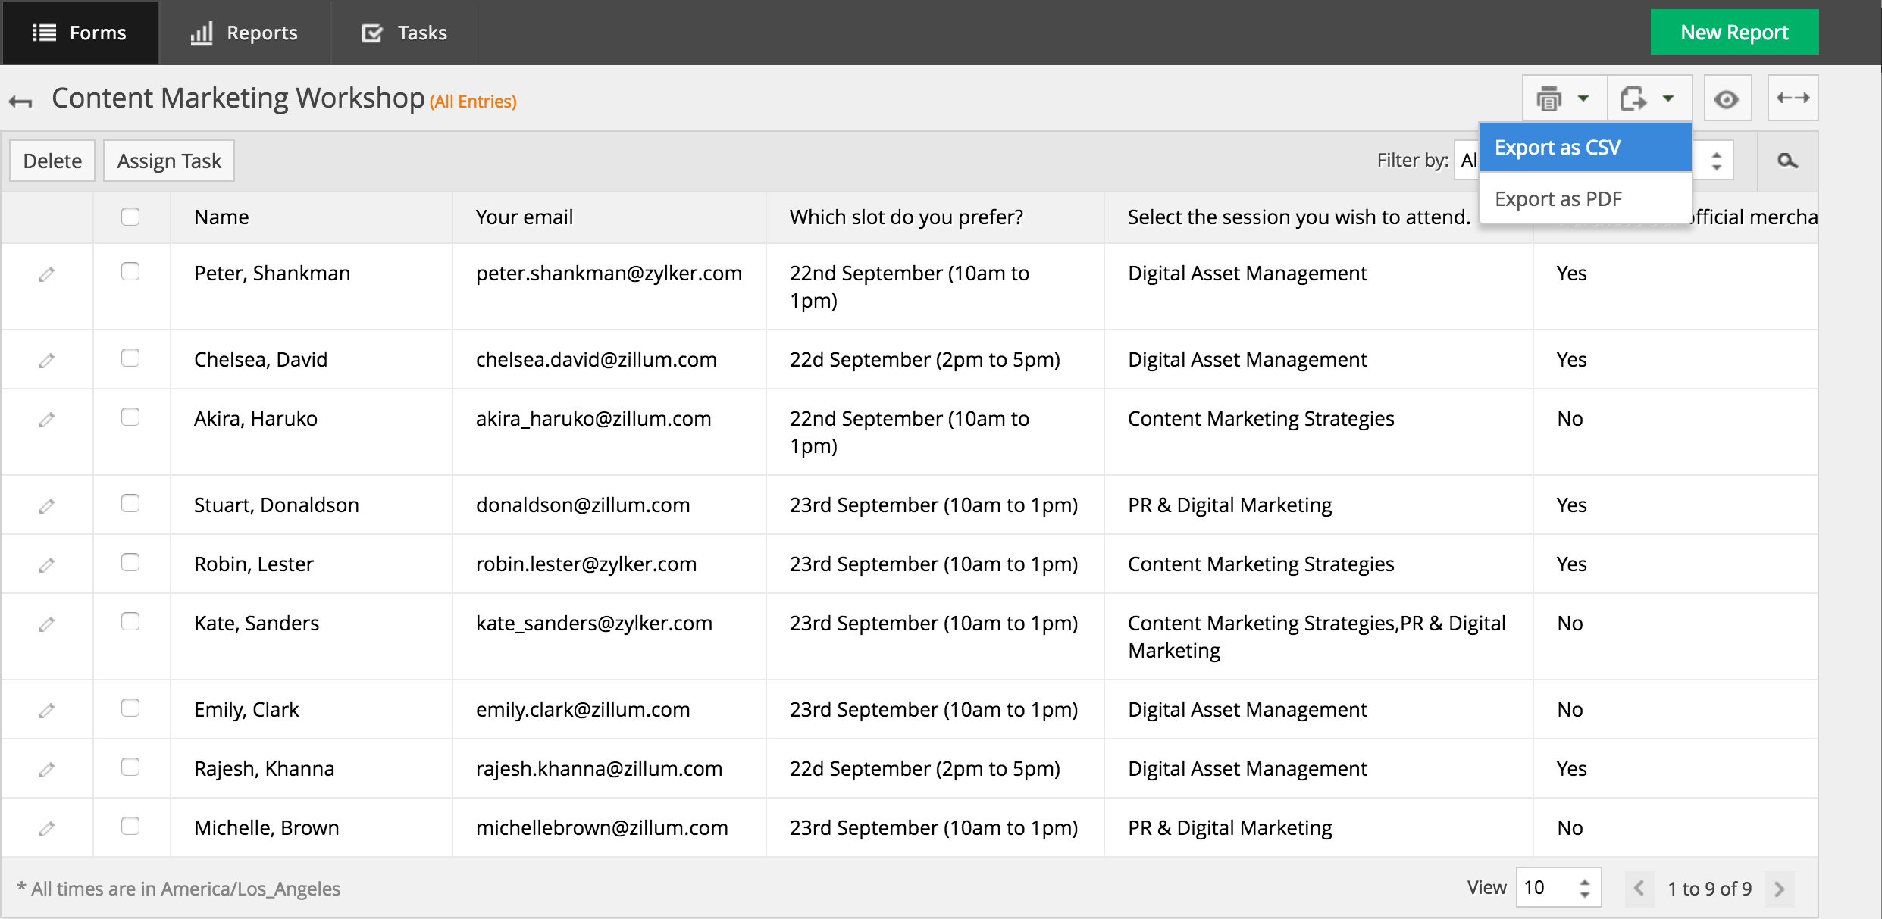Click the New Report button
Screen dimensions: 1882x919
1733,33
